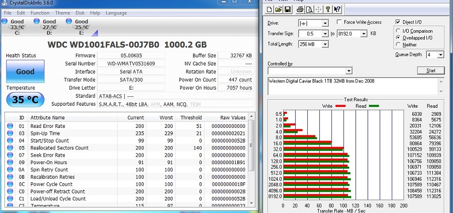Open the Drive dropdown list

(324, 23)
